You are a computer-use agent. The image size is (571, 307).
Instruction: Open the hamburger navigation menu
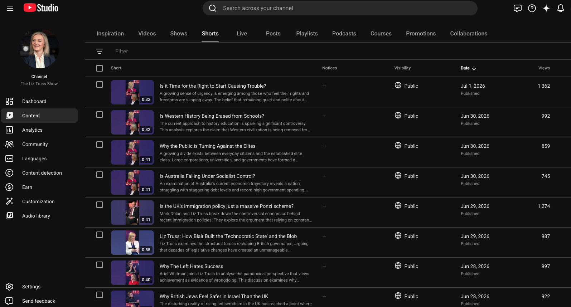10,8
